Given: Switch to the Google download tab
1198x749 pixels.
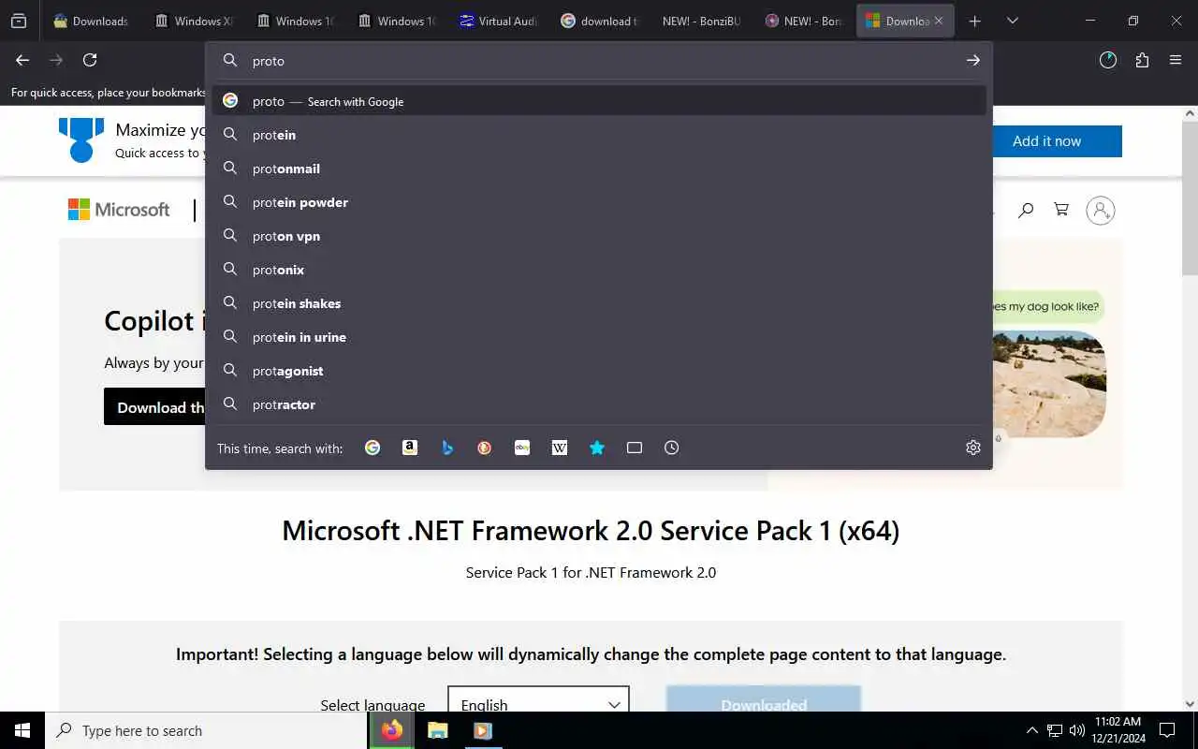Looking at the screenshot, I should pos(600,21).
